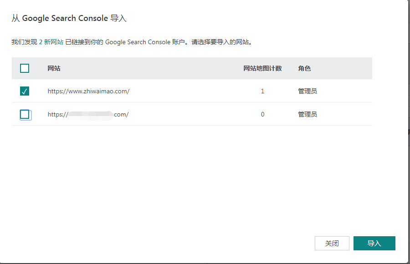This screenshot has width=410, height=264.
Task: Check the box for the blurred website row
Action: pos(25,114)
